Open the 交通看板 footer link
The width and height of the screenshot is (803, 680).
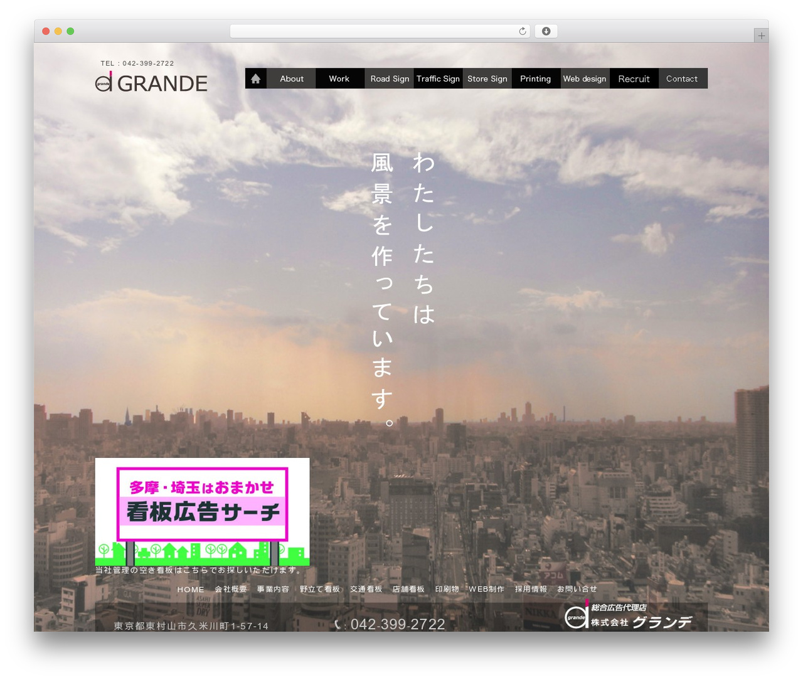click(366, 589)
